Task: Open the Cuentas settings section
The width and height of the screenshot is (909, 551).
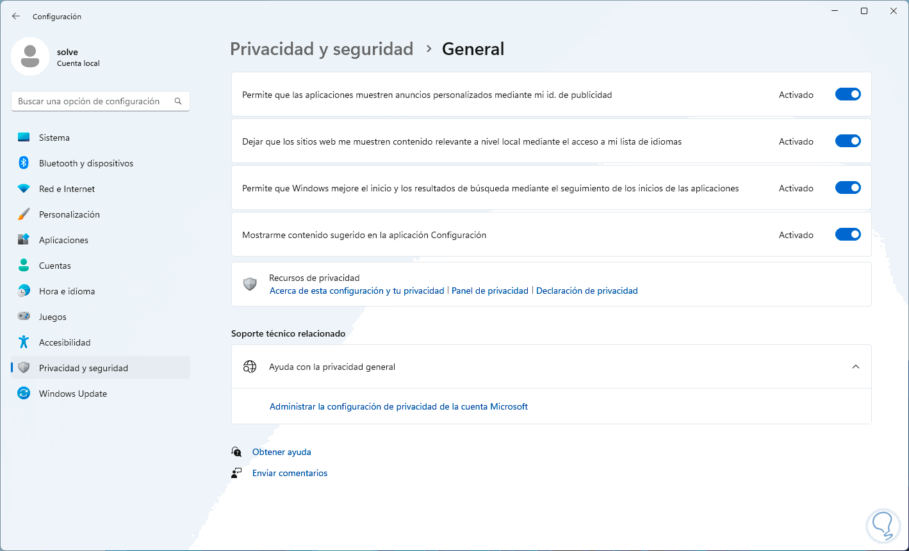Action: tap(55, 266)
